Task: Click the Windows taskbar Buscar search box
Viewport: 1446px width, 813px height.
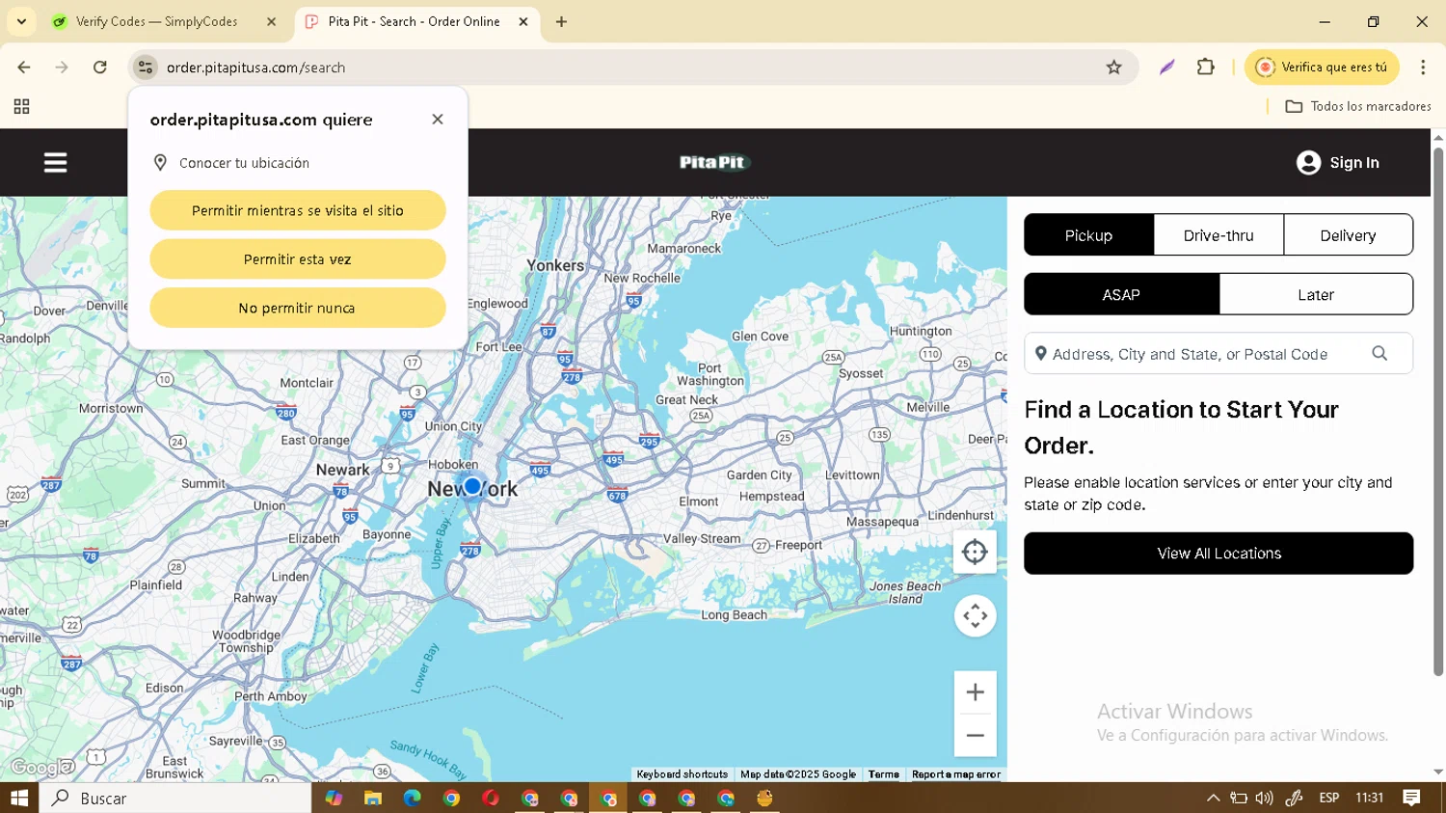Action: coord(175,798)
